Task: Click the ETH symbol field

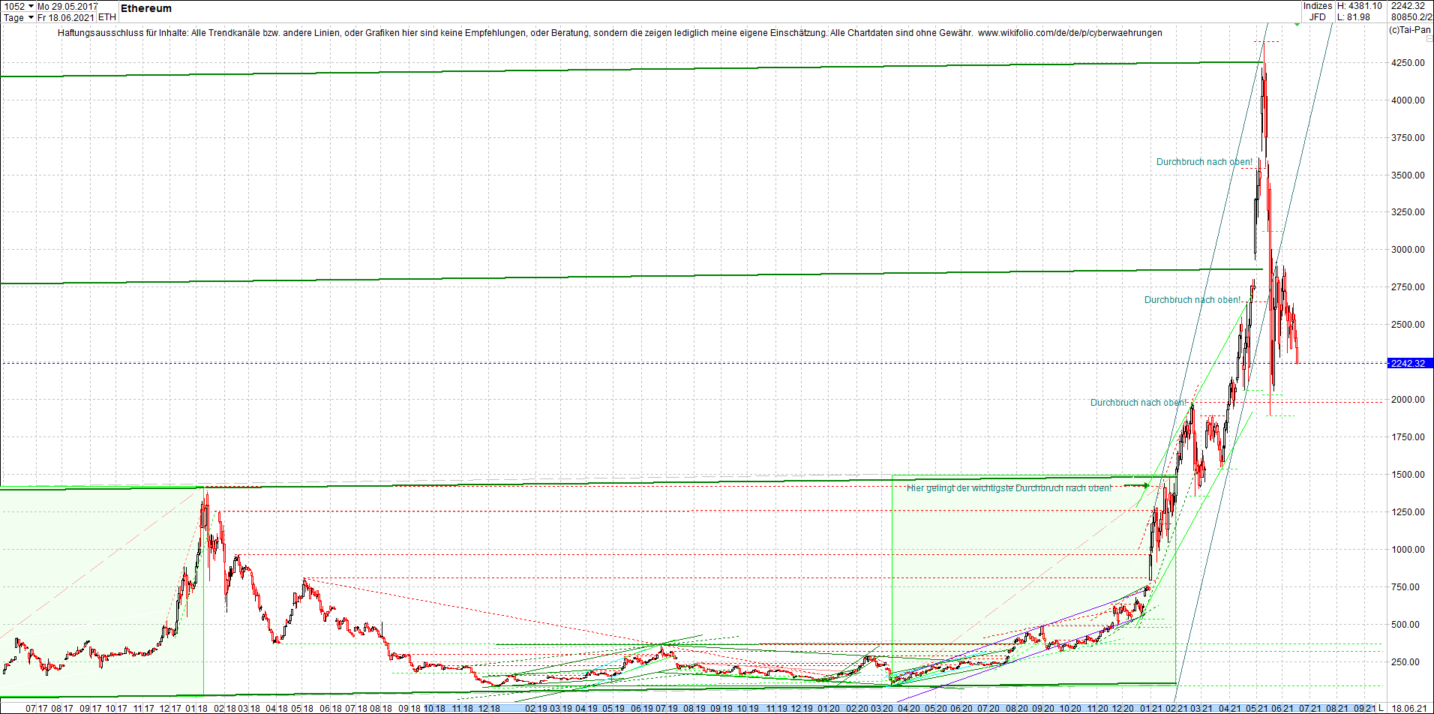Action: click(107, 17)
